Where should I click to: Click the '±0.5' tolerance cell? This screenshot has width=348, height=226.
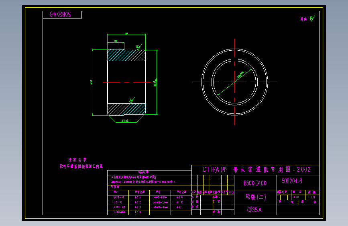pos(138,212)
